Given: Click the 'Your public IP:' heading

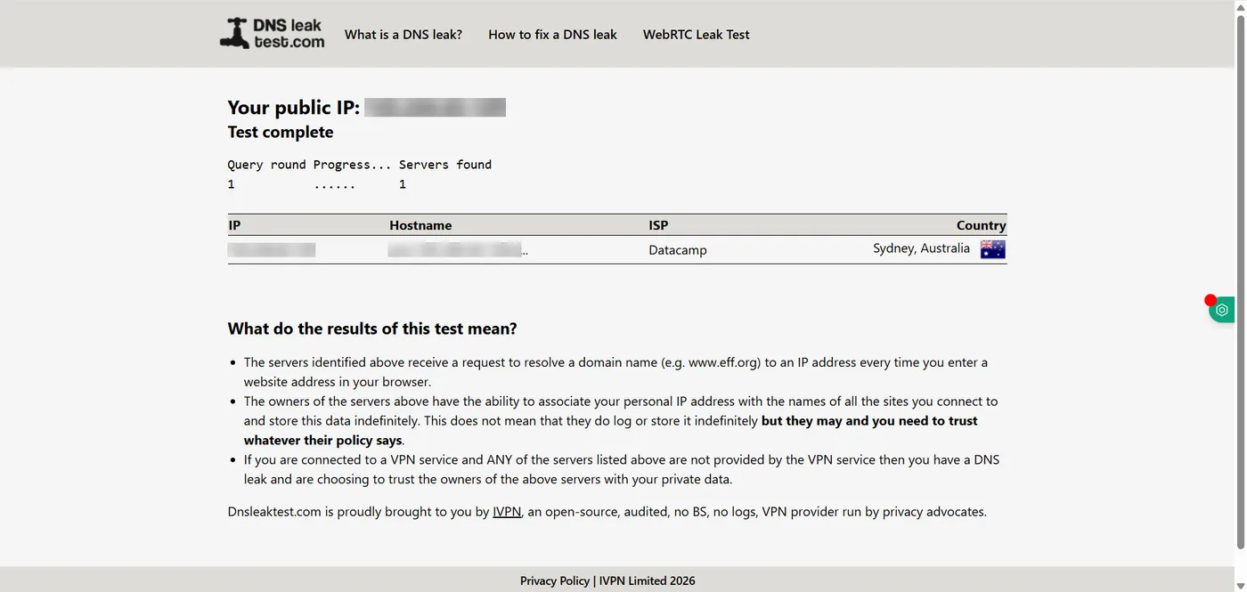Looking at the screenshot, I should pyautogui.click(x=294, y=108).
